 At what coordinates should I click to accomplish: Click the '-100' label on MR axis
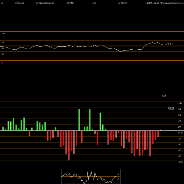click(180, 162)
